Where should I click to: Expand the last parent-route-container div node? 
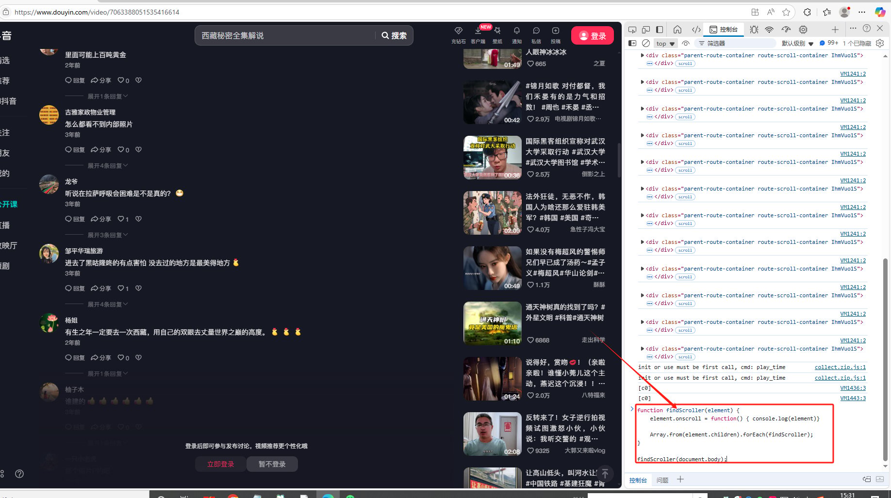tap(643, 349)
